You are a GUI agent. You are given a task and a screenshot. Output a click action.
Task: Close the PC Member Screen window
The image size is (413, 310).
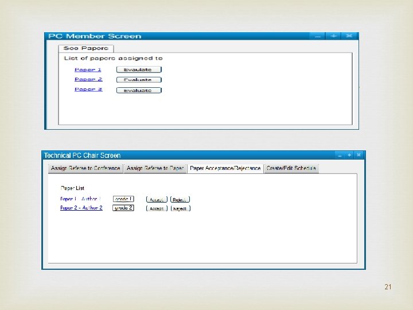[x=349, y=36]
